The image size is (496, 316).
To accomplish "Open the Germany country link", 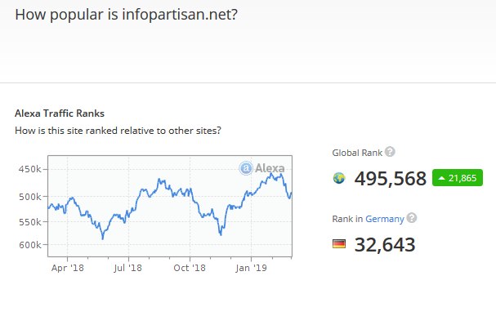I will (x=385, y=219).
